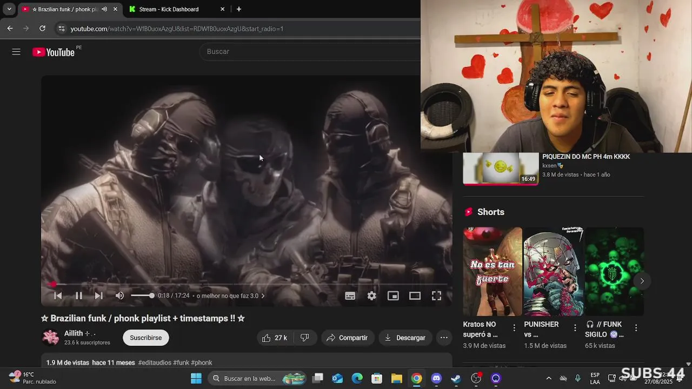Open player settings gear

tap(372, 296)
